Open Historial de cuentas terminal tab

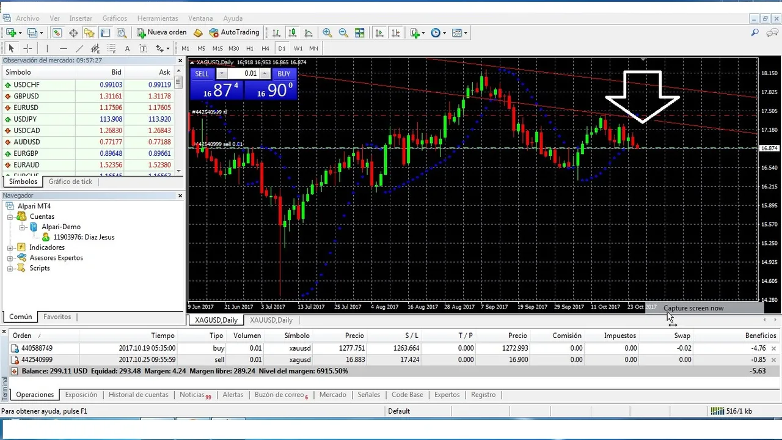pyautogui.click(x=138, y=395)
